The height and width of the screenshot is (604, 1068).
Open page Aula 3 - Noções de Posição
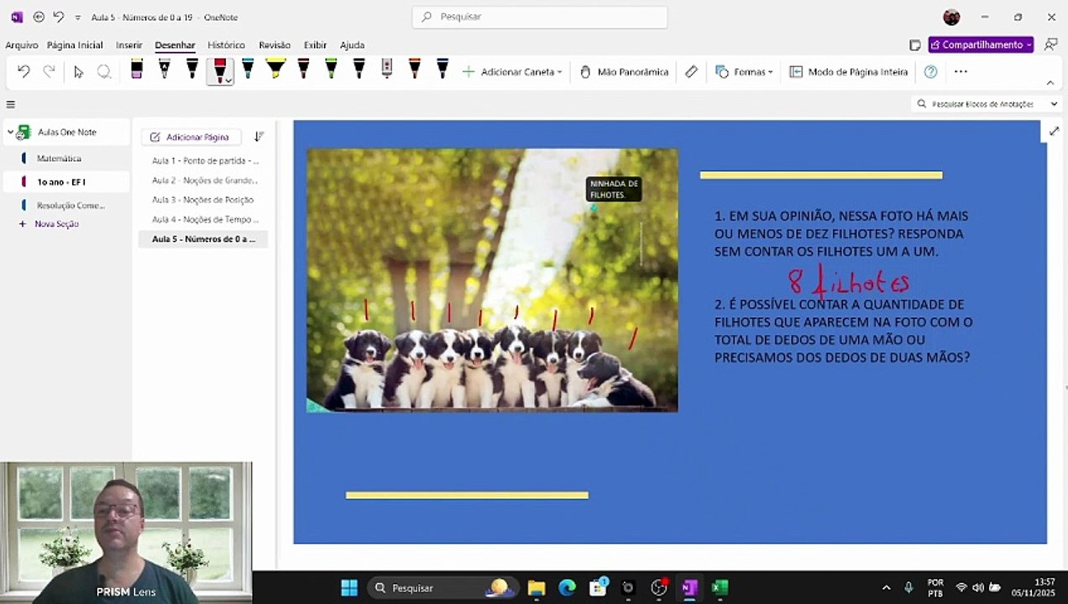(202, 200)
